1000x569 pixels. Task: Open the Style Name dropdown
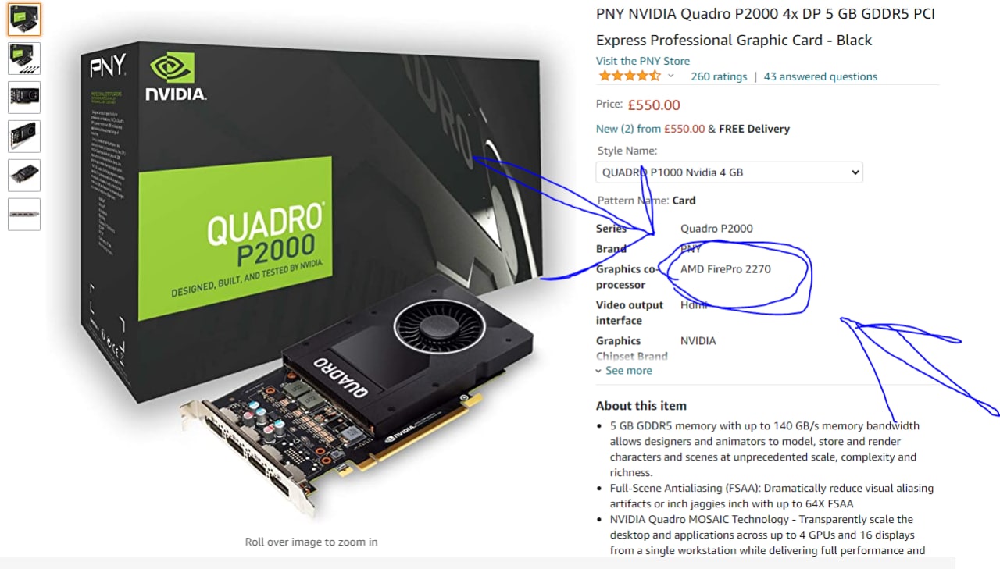[x=730, y=172]
